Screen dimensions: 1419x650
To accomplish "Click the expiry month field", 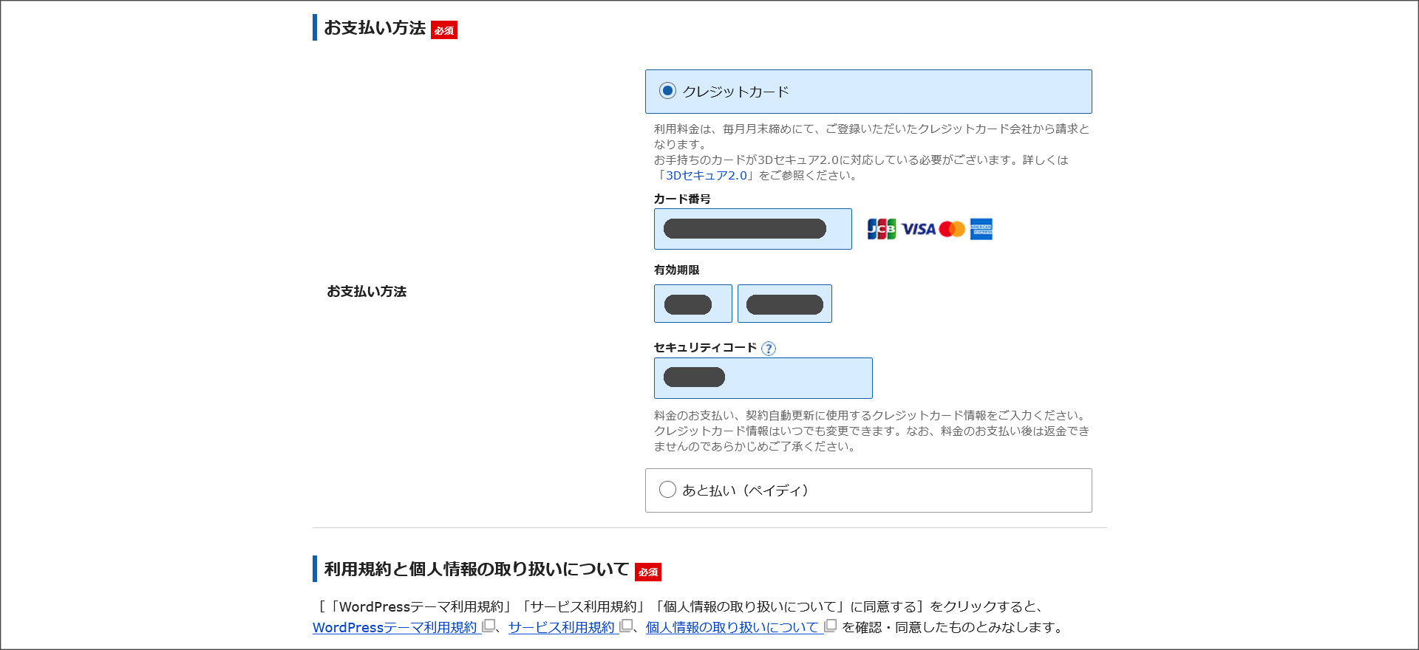I will point(693,304).
